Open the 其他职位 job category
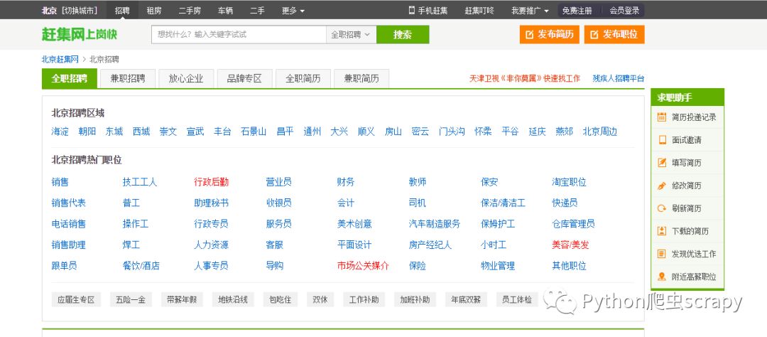Viewport: 767px width, 337px height. pyautogui.click(x=569, y=266)
